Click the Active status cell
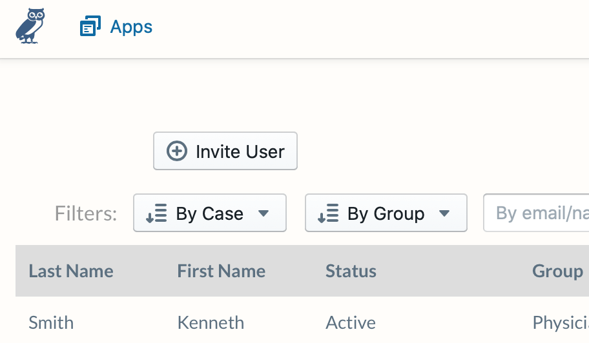 pos(351,322)
